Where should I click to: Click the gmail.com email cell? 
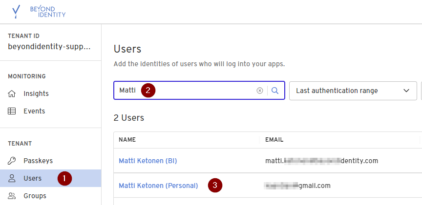pos(297,186)
